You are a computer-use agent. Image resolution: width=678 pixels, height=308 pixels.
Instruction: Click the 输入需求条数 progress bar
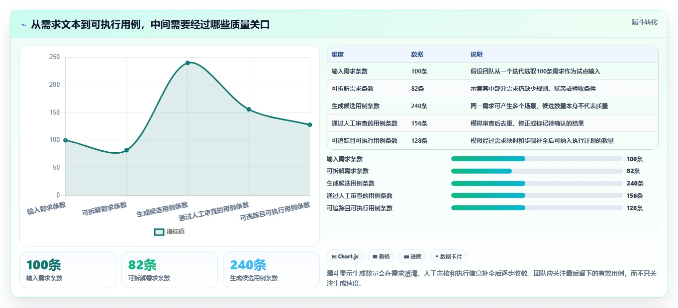[x=537, y=159]
